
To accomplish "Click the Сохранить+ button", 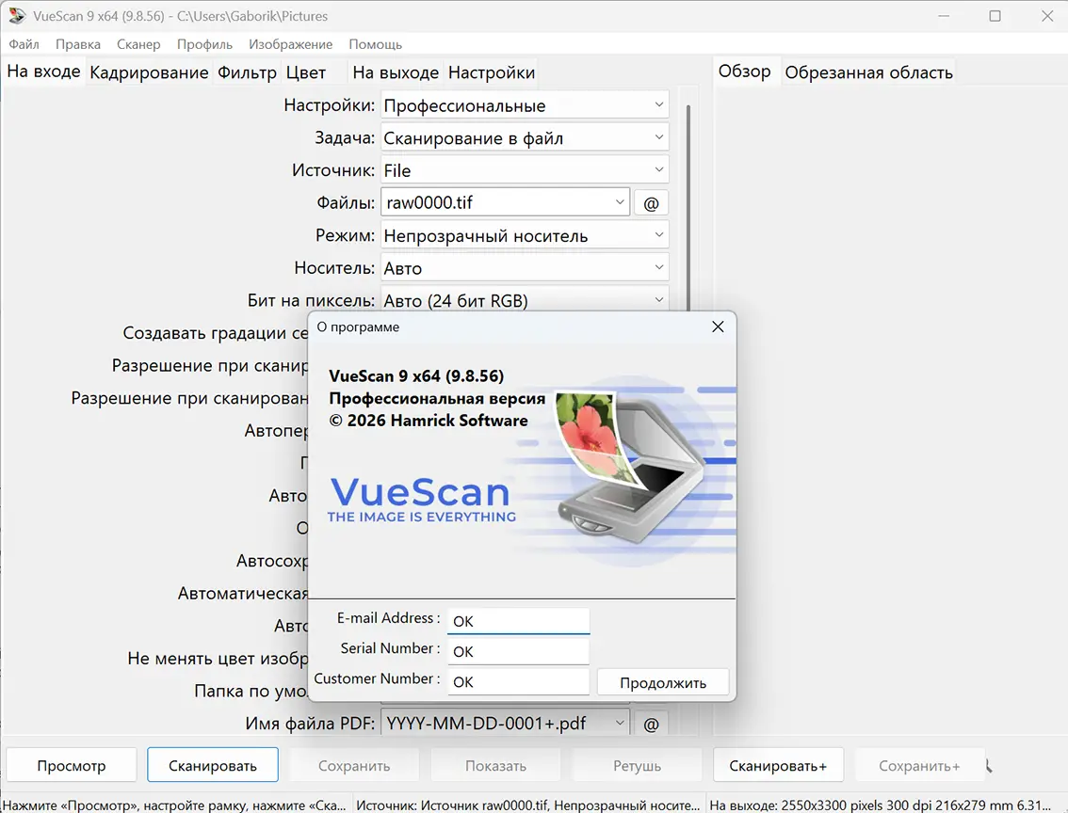I will coord(919,765).
